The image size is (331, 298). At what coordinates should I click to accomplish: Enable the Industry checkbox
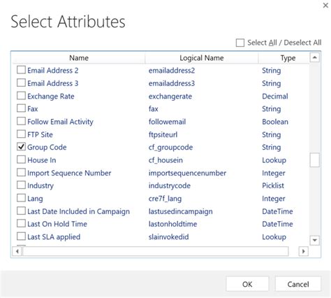[21, 185]
